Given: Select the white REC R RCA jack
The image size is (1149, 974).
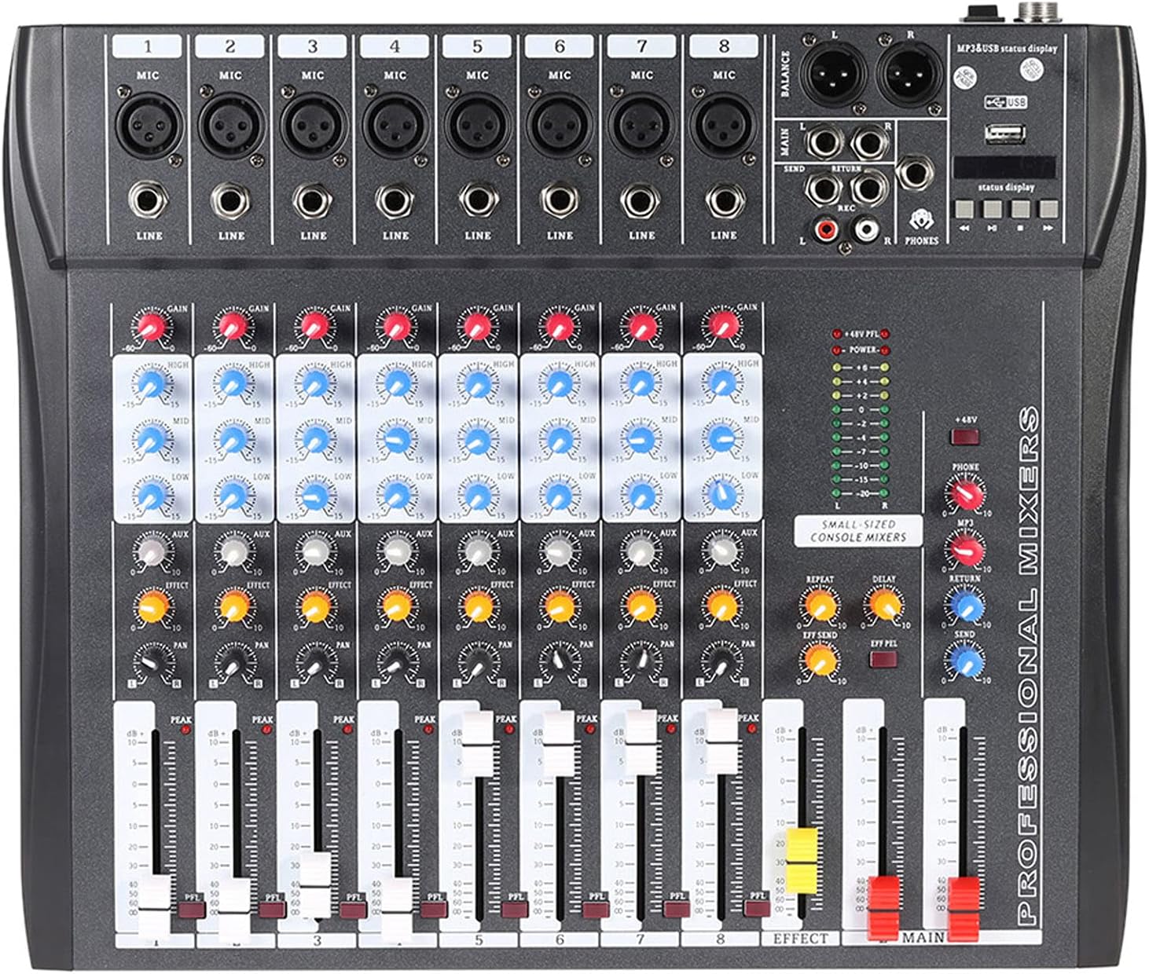Looking at the screenshot, I should click(x=867, y=229).
